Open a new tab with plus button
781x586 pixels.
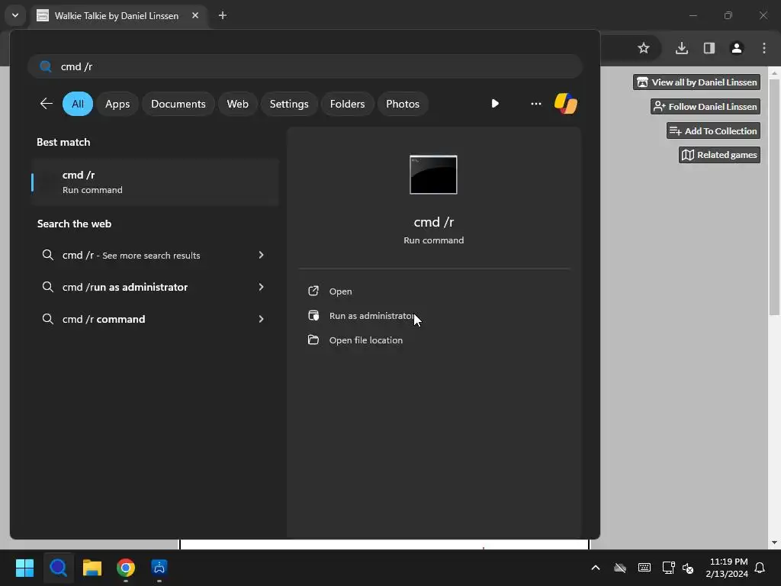223,15
